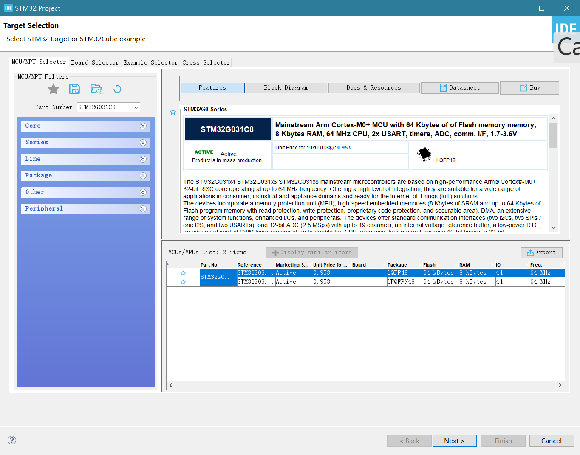580x455 pixels.
Task: Click the Finish button
Action: pyautogui.click(x=503, y=441)
